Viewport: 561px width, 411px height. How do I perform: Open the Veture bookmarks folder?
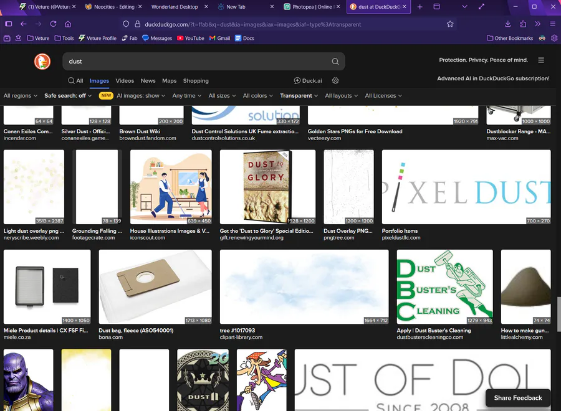pos(38,38)
